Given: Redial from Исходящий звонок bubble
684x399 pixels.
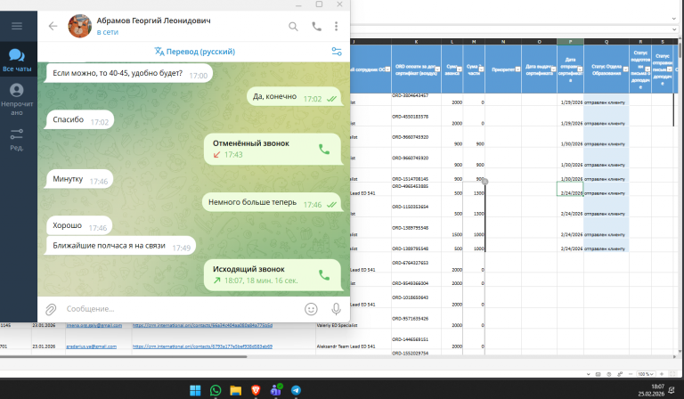Looking at the screenshot, I should [x=324, y=275].
